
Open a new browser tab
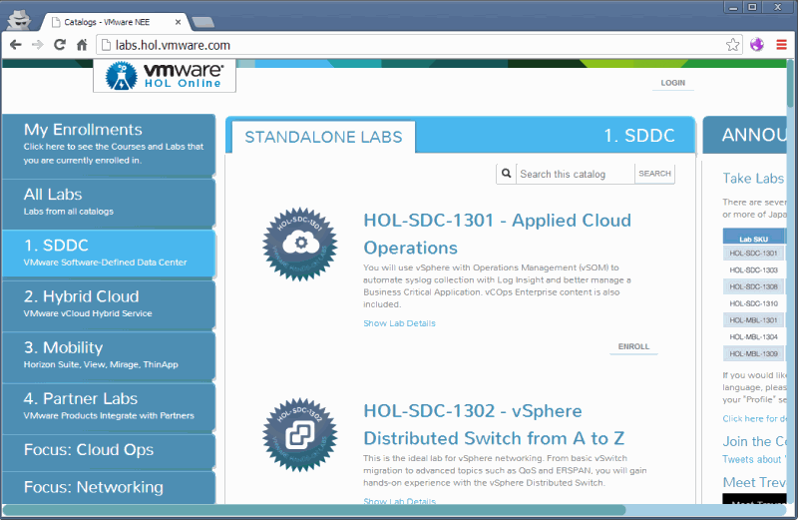(x=203, y=22)
